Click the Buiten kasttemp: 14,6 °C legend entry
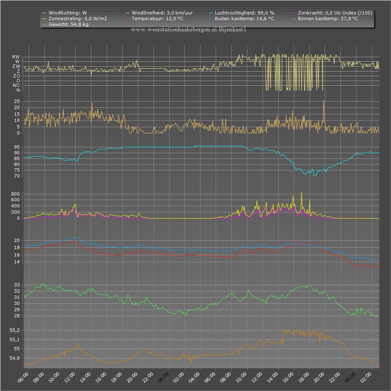 click(x=241, y=19)
